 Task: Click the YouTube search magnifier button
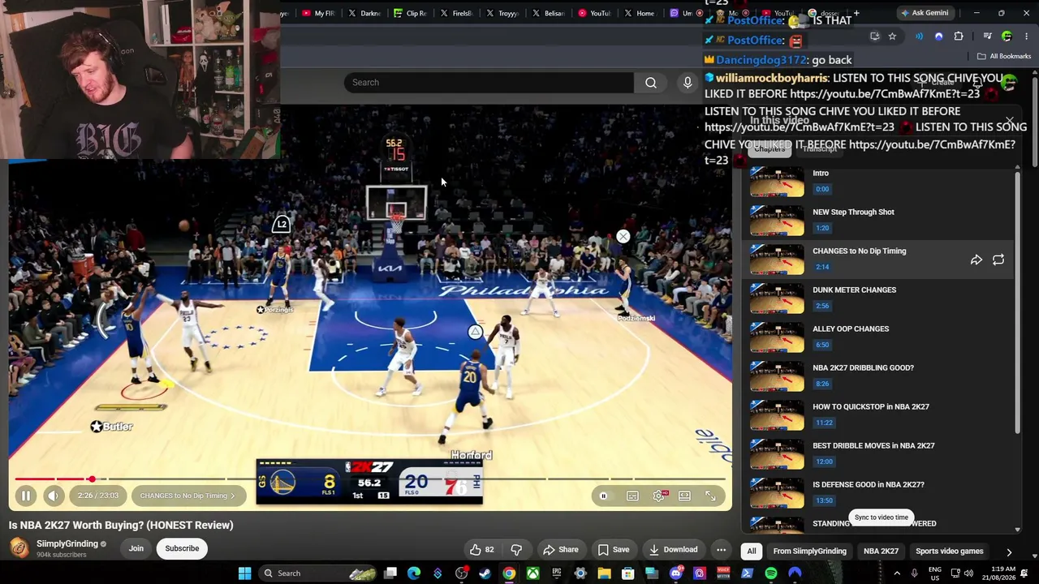pos(650,82)
